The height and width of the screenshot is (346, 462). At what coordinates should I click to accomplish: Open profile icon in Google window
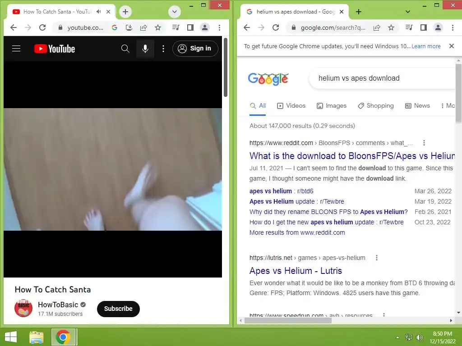click(x=438, y=27)
